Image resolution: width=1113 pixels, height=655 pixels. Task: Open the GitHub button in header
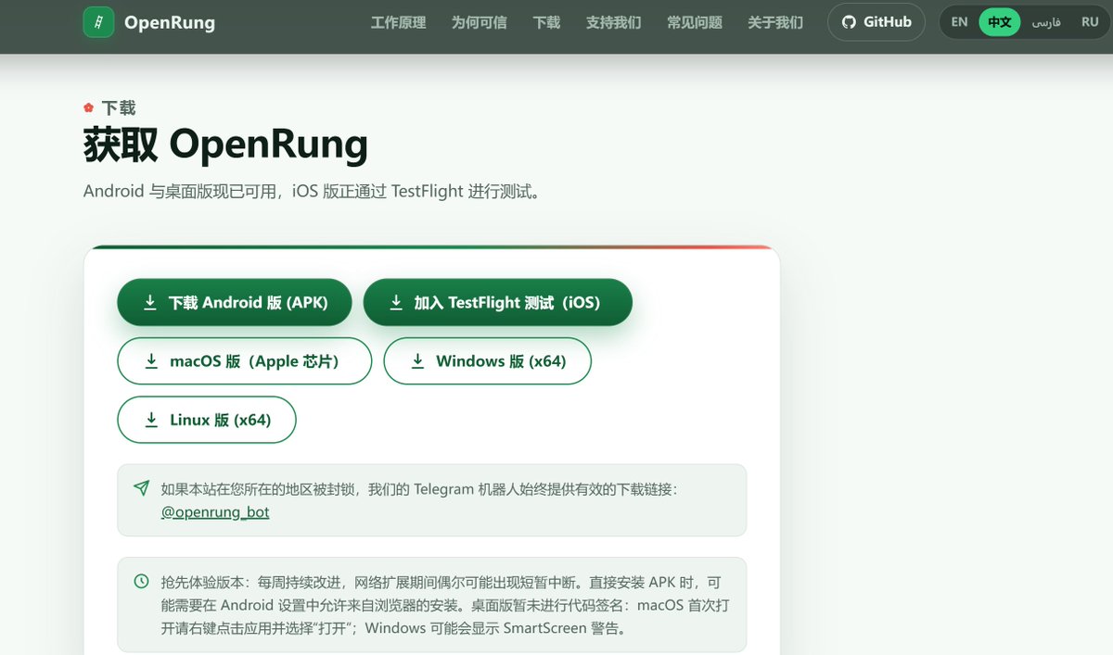pos(876,22)
